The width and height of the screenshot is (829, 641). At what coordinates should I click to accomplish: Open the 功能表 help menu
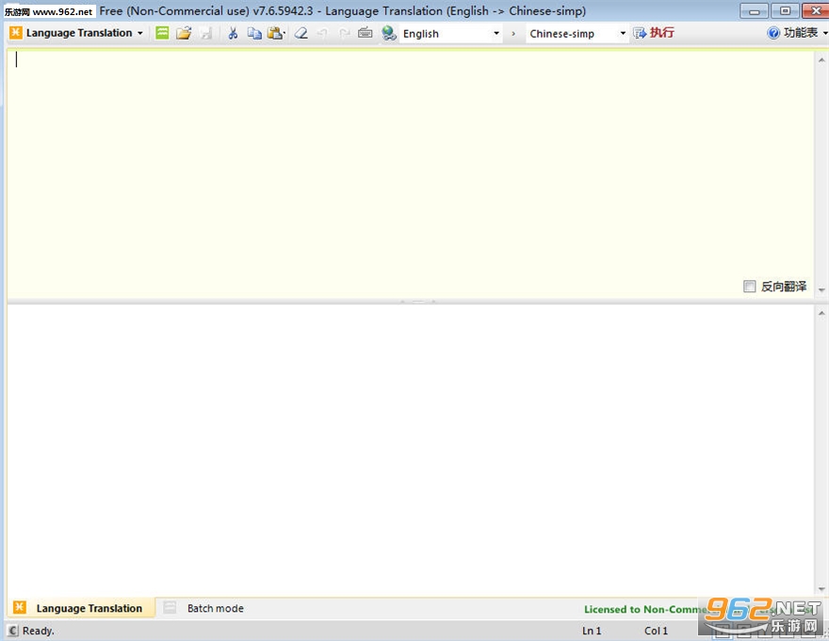coord(797,33)
